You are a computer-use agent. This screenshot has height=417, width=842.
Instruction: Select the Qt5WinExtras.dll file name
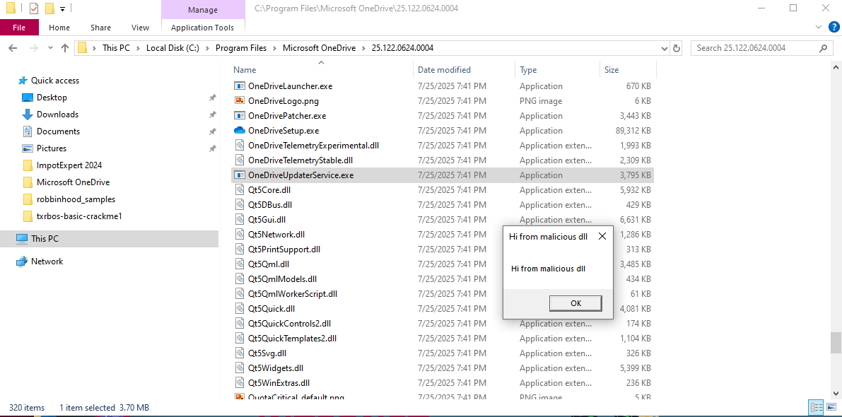point(279,383)
